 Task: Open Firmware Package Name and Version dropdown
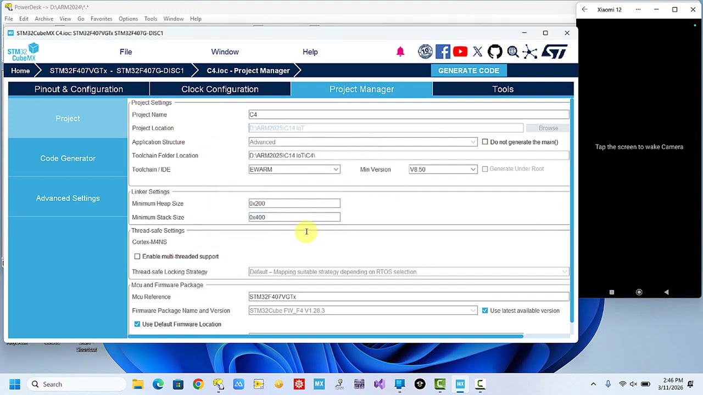(362, 311)
